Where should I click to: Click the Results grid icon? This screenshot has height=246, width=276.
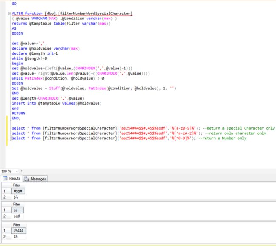pos(6,179)
